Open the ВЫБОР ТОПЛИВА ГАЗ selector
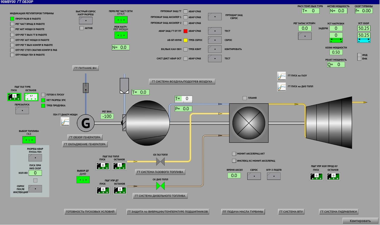380x225 pixels. click(x=29, y=140)
